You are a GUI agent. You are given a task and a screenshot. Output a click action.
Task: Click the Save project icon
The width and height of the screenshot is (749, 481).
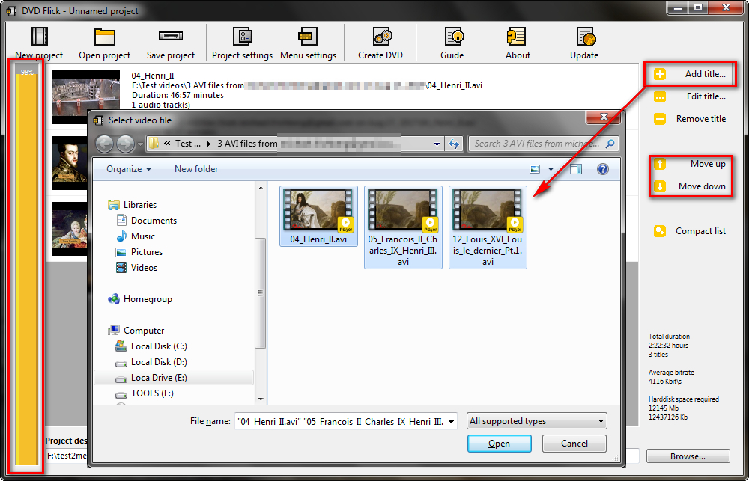coord(171,37)
